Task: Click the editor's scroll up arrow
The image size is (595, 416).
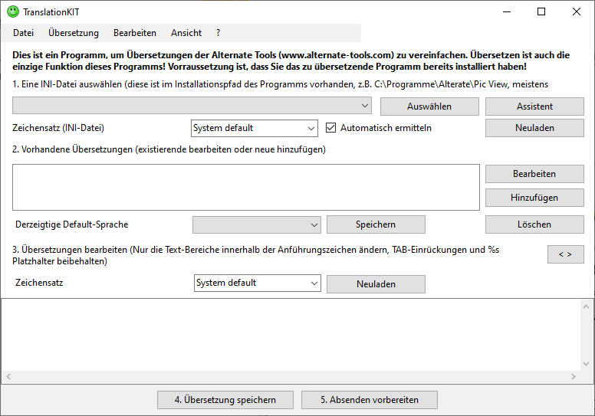Action: point(587,306)
